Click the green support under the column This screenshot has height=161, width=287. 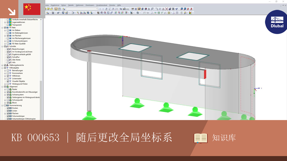click(89, 116)
